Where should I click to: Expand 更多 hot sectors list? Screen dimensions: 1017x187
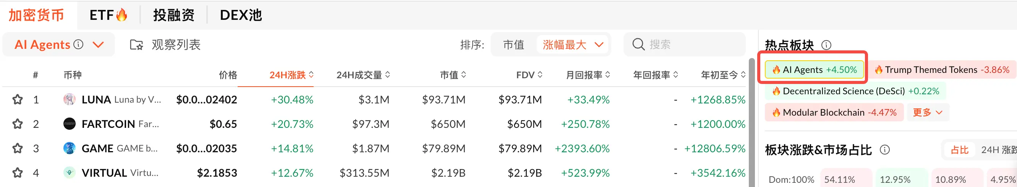(928, 113)
